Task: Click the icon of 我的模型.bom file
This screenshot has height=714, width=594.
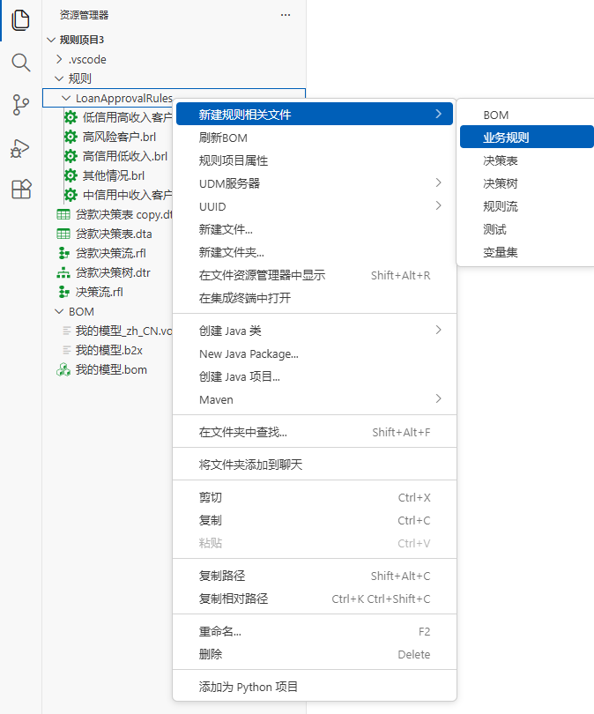Action: pos(63,369)
